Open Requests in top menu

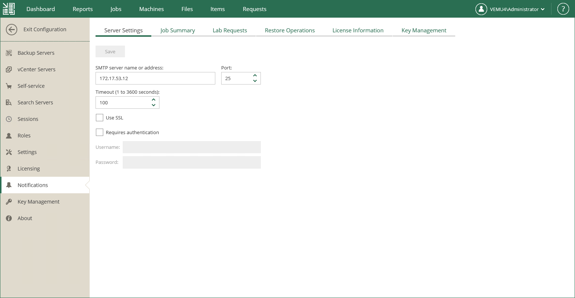(255, 9)
